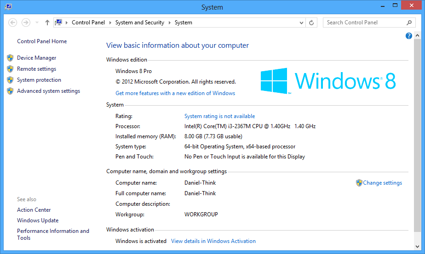Expand chevron after Control Panel breadcrumb

click(110, 23)
